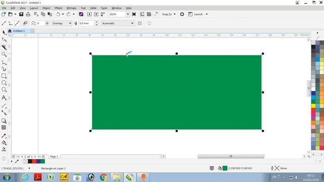
Task: Open the Bitmaps menu
Action: [x=71, y=8]
